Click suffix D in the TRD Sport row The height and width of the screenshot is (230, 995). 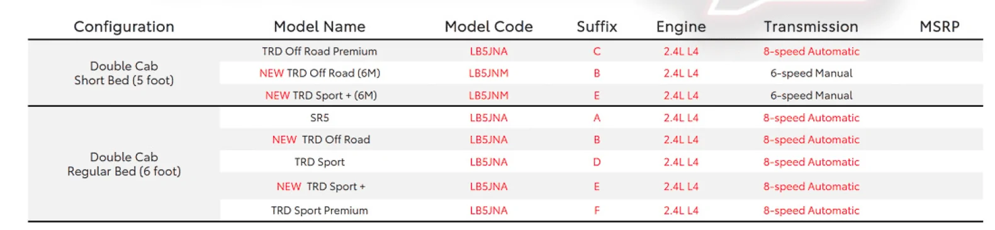[597, 162]
